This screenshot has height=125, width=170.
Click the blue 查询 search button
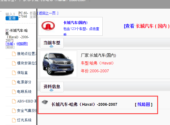(x=12, y=18)
